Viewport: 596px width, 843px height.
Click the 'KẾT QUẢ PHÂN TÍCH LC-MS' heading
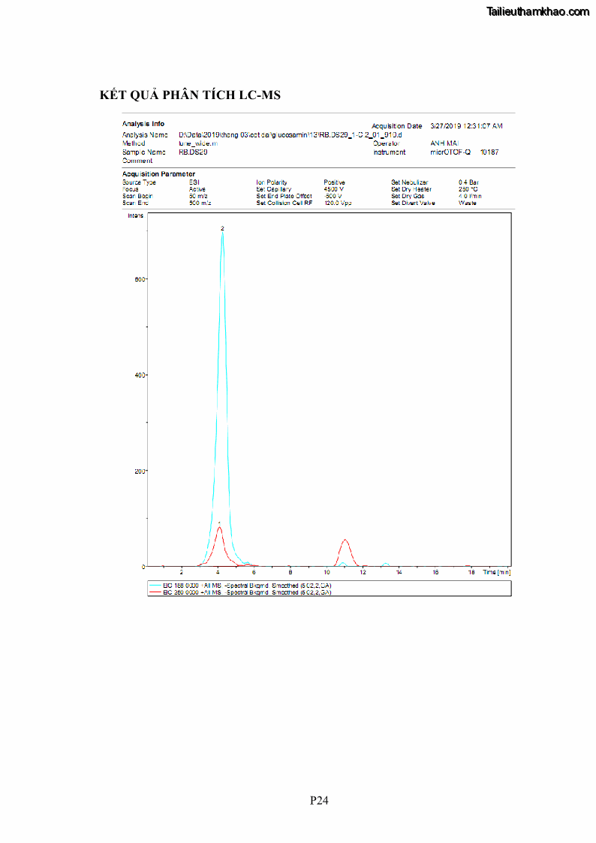190,95
